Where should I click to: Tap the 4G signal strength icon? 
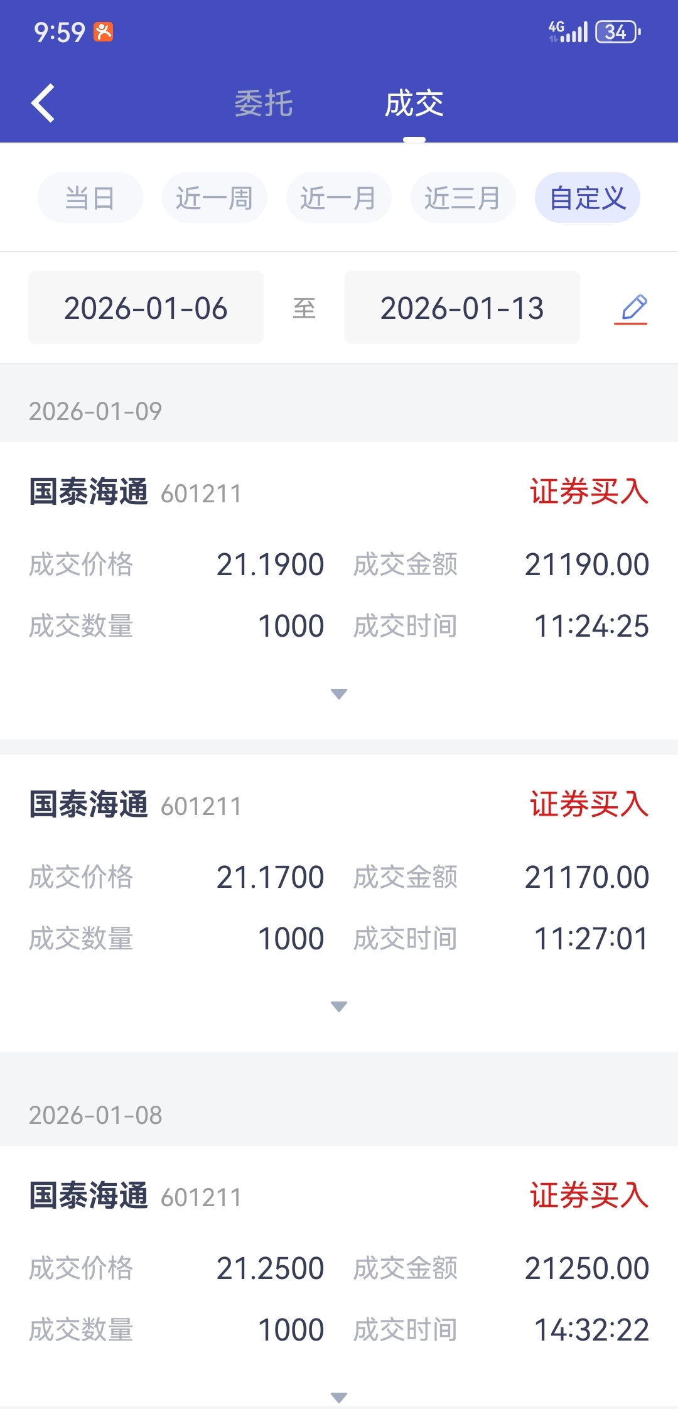point(568,31)
